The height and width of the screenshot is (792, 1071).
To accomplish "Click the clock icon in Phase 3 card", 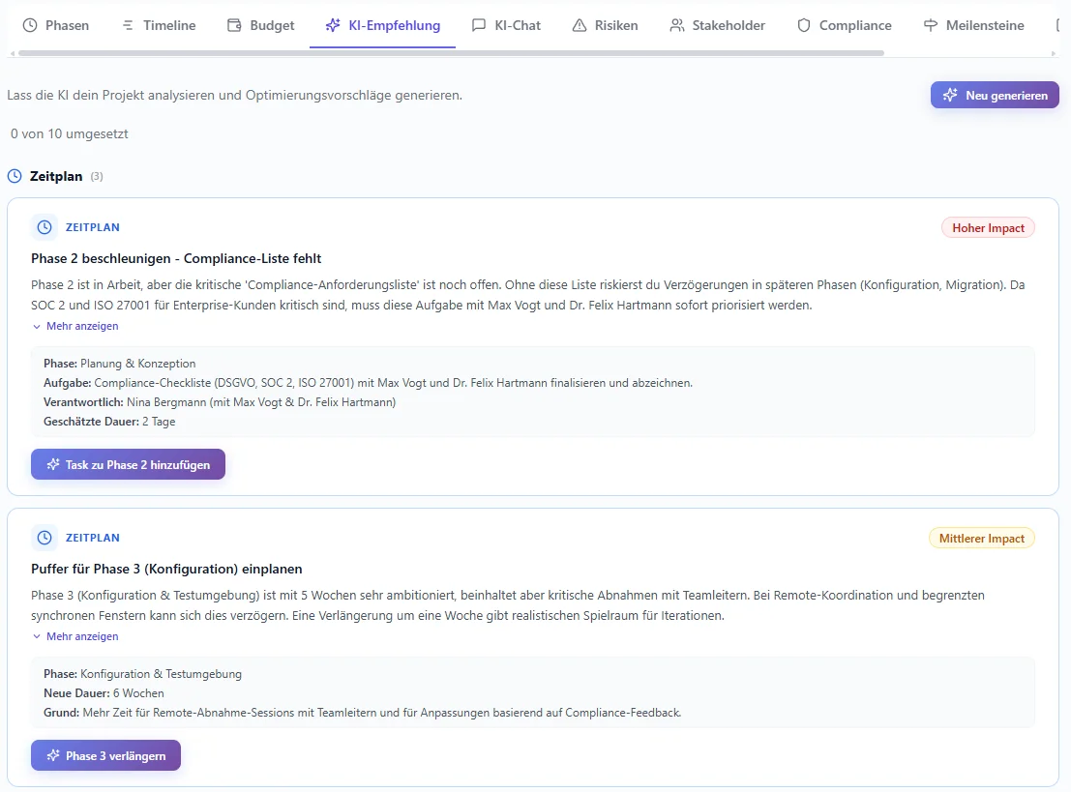I will [x=44, y=538].
